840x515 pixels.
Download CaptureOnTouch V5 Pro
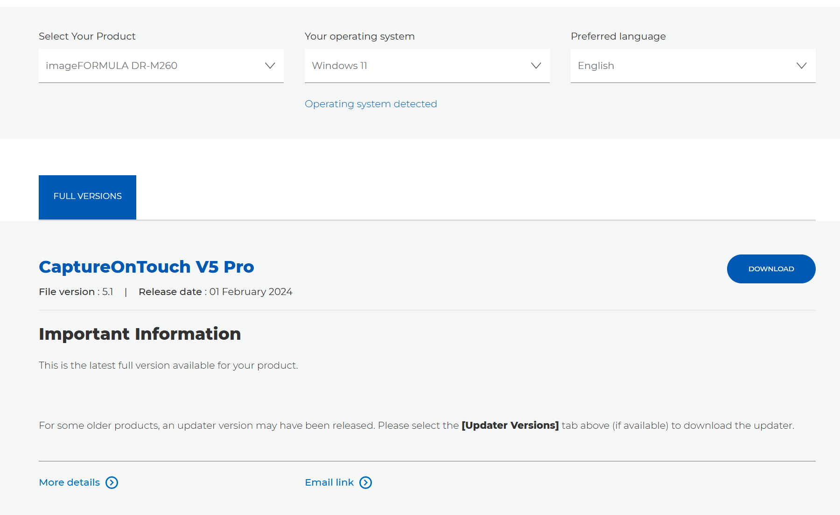coord(771,269)
